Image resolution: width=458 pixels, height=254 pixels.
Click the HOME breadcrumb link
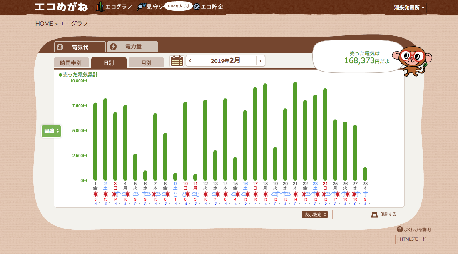44,24
